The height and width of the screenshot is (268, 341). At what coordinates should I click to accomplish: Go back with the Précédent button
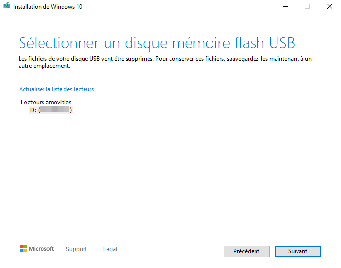coord(246,251)
